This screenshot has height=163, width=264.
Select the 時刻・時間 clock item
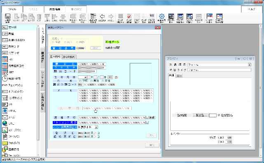click(11, 79)
